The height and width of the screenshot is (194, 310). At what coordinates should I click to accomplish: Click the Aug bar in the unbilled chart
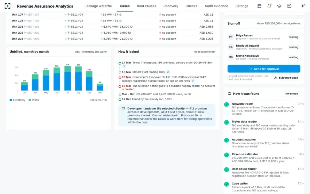pyautogui.click(x=79, y=78)
